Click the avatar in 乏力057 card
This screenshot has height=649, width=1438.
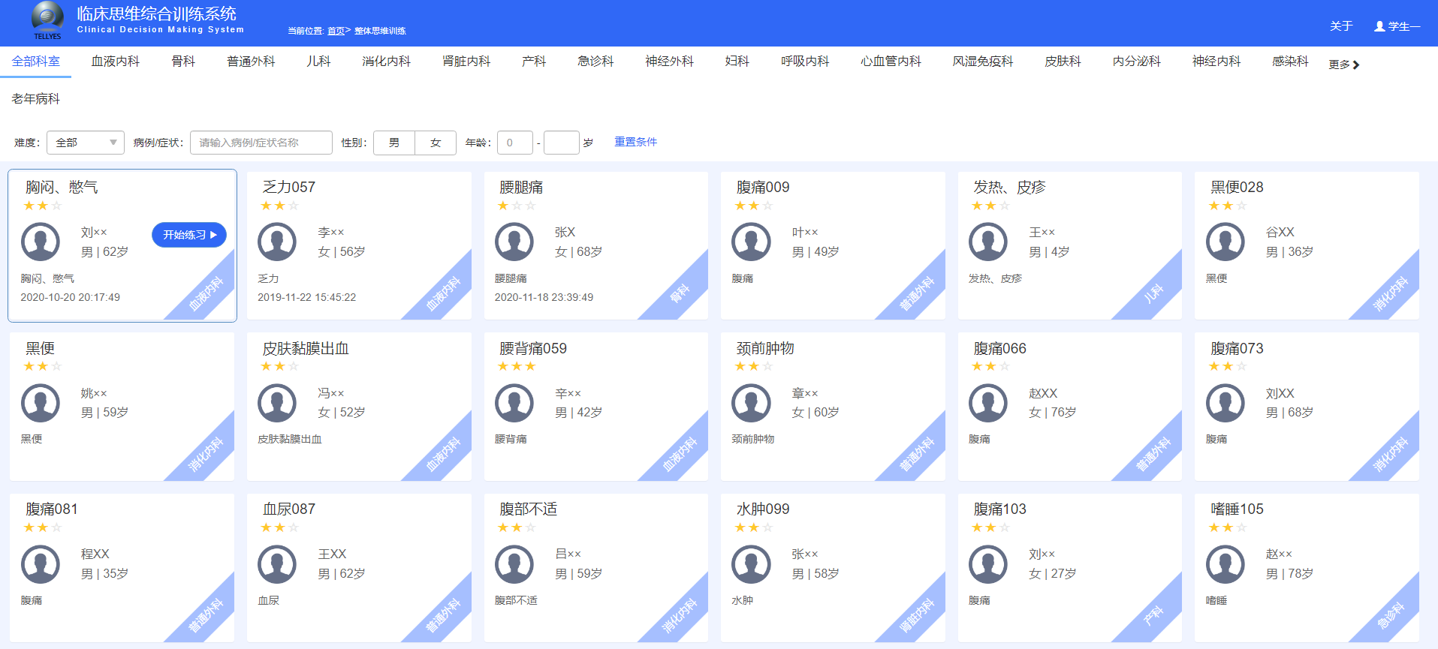click(x=277, y=242)
